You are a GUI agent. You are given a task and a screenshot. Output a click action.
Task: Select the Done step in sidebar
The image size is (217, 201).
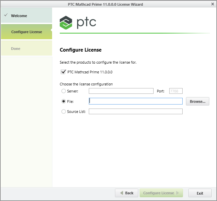click(27, 48)
